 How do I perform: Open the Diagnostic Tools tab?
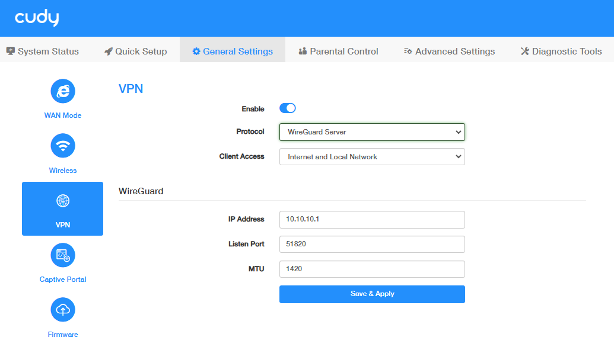pyautogui.click(x=561, y=52)
